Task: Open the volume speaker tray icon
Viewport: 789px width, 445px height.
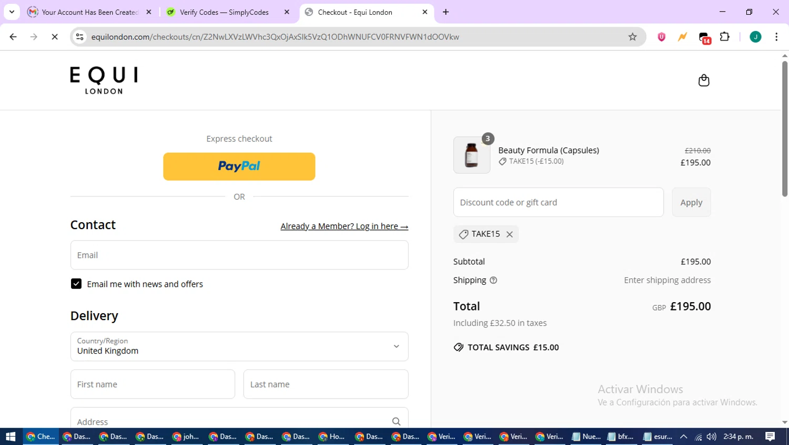Action: pos(712,437)
